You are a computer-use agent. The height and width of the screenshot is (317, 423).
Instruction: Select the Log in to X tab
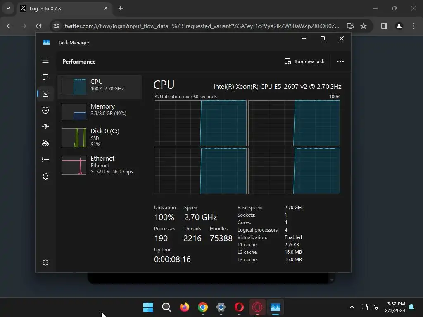[x=64, y=8]
